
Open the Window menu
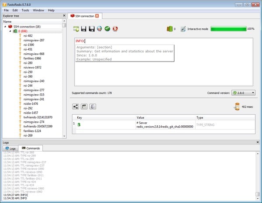[x=38, y=10]
